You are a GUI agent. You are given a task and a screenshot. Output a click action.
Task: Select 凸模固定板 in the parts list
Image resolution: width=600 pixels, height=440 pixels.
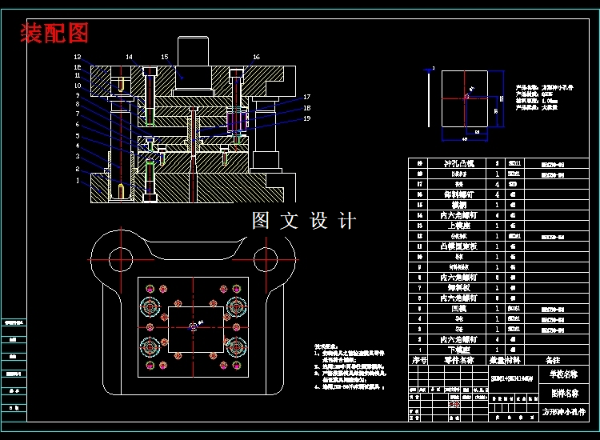459,246
